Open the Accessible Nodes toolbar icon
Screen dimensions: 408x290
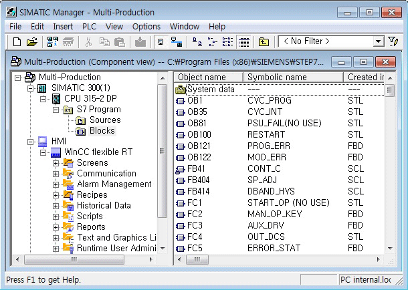pyautogui.click(x=52, y=41)
